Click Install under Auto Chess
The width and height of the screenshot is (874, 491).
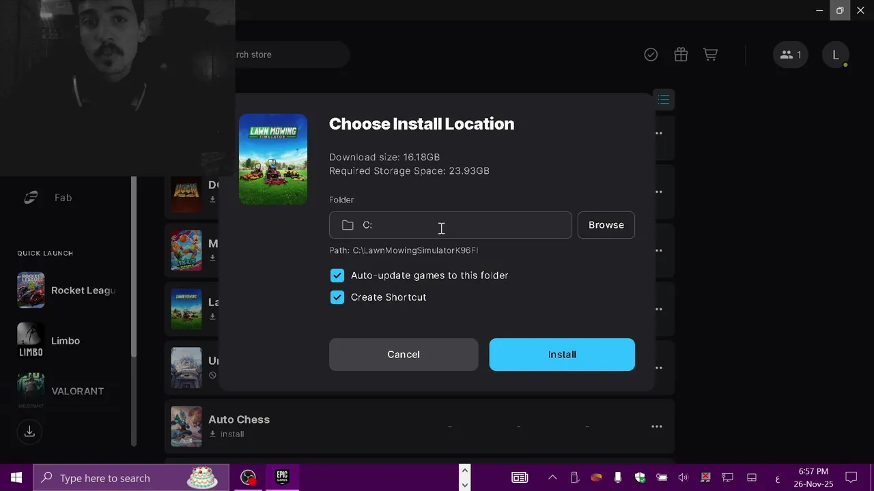tap(227, 434)
